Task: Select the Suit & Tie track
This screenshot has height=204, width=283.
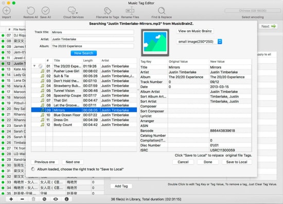Action: (84, 76)
